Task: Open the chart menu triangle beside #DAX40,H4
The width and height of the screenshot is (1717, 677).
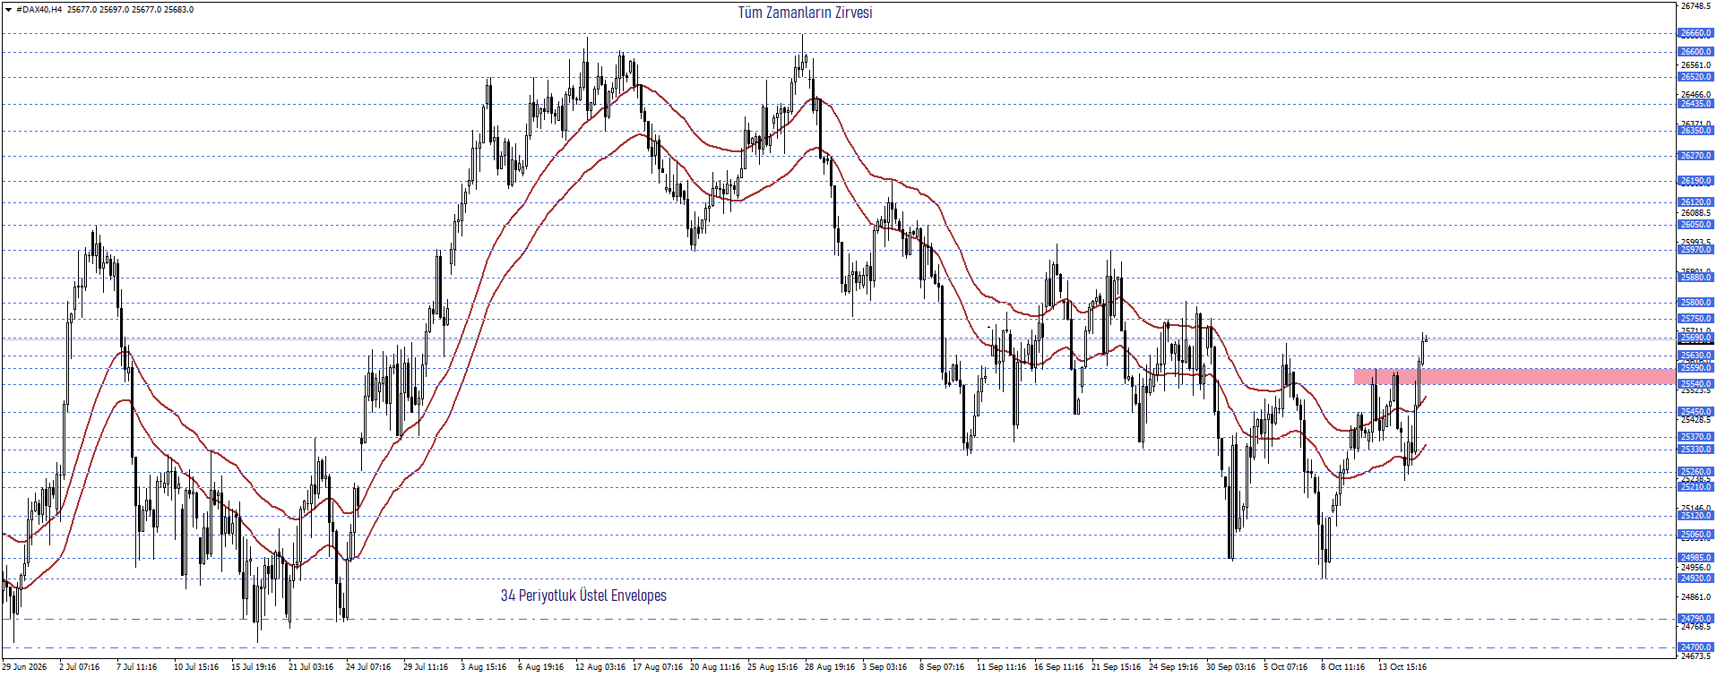Action: (7, 10)
